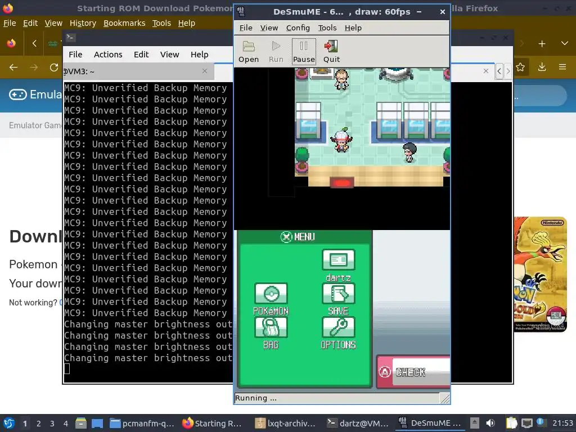The width and height of the screenshot is (576, 432).
Task: Open Firefox downloads panel
Action: pos(542,67)
